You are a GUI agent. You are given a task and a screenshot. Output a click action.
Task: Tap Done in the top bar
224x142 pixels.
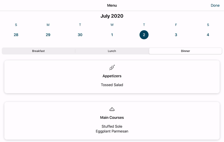[215, 5]
